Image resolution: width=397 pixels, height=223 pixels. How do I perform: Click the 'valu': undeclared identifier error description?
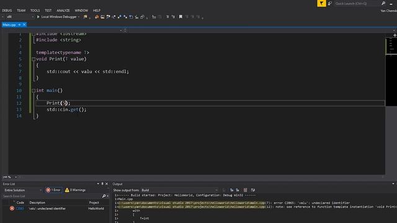tap(47, 209)
